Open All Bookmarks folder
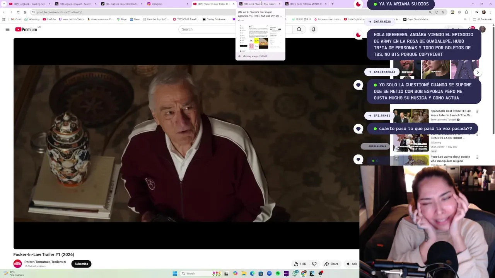Screen dimensions: 495x278 tap(483, 19)
